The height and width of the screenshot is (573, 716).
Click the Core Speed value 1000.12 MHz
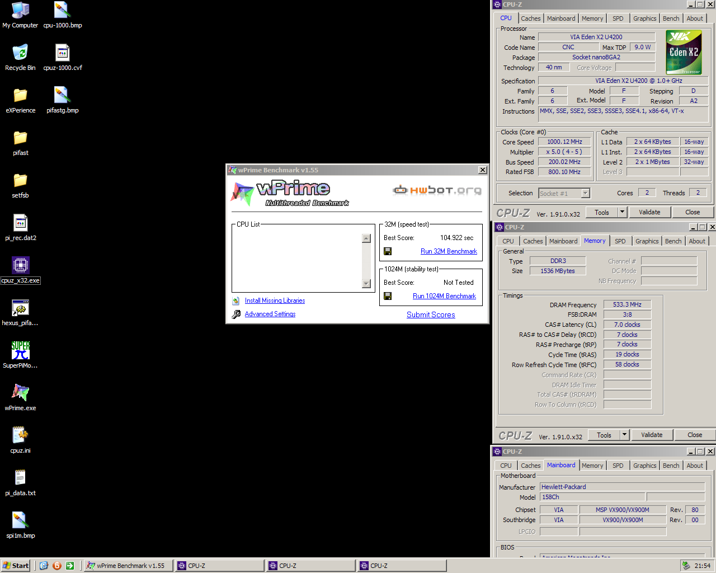tap(564, 142)
